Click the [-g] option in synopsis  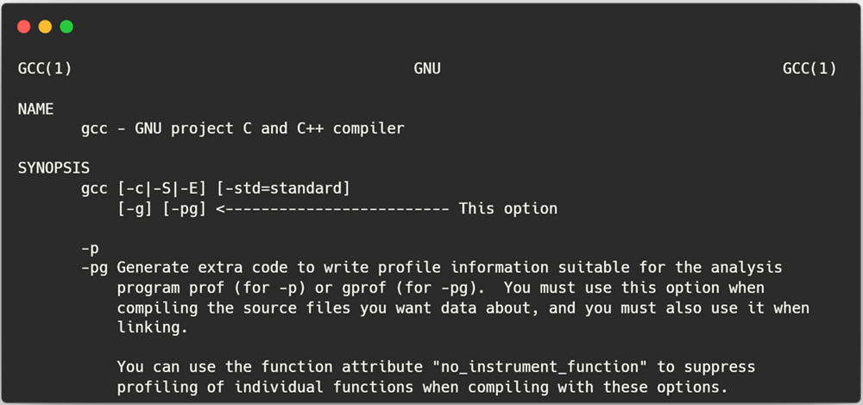(x=135, y=208)
